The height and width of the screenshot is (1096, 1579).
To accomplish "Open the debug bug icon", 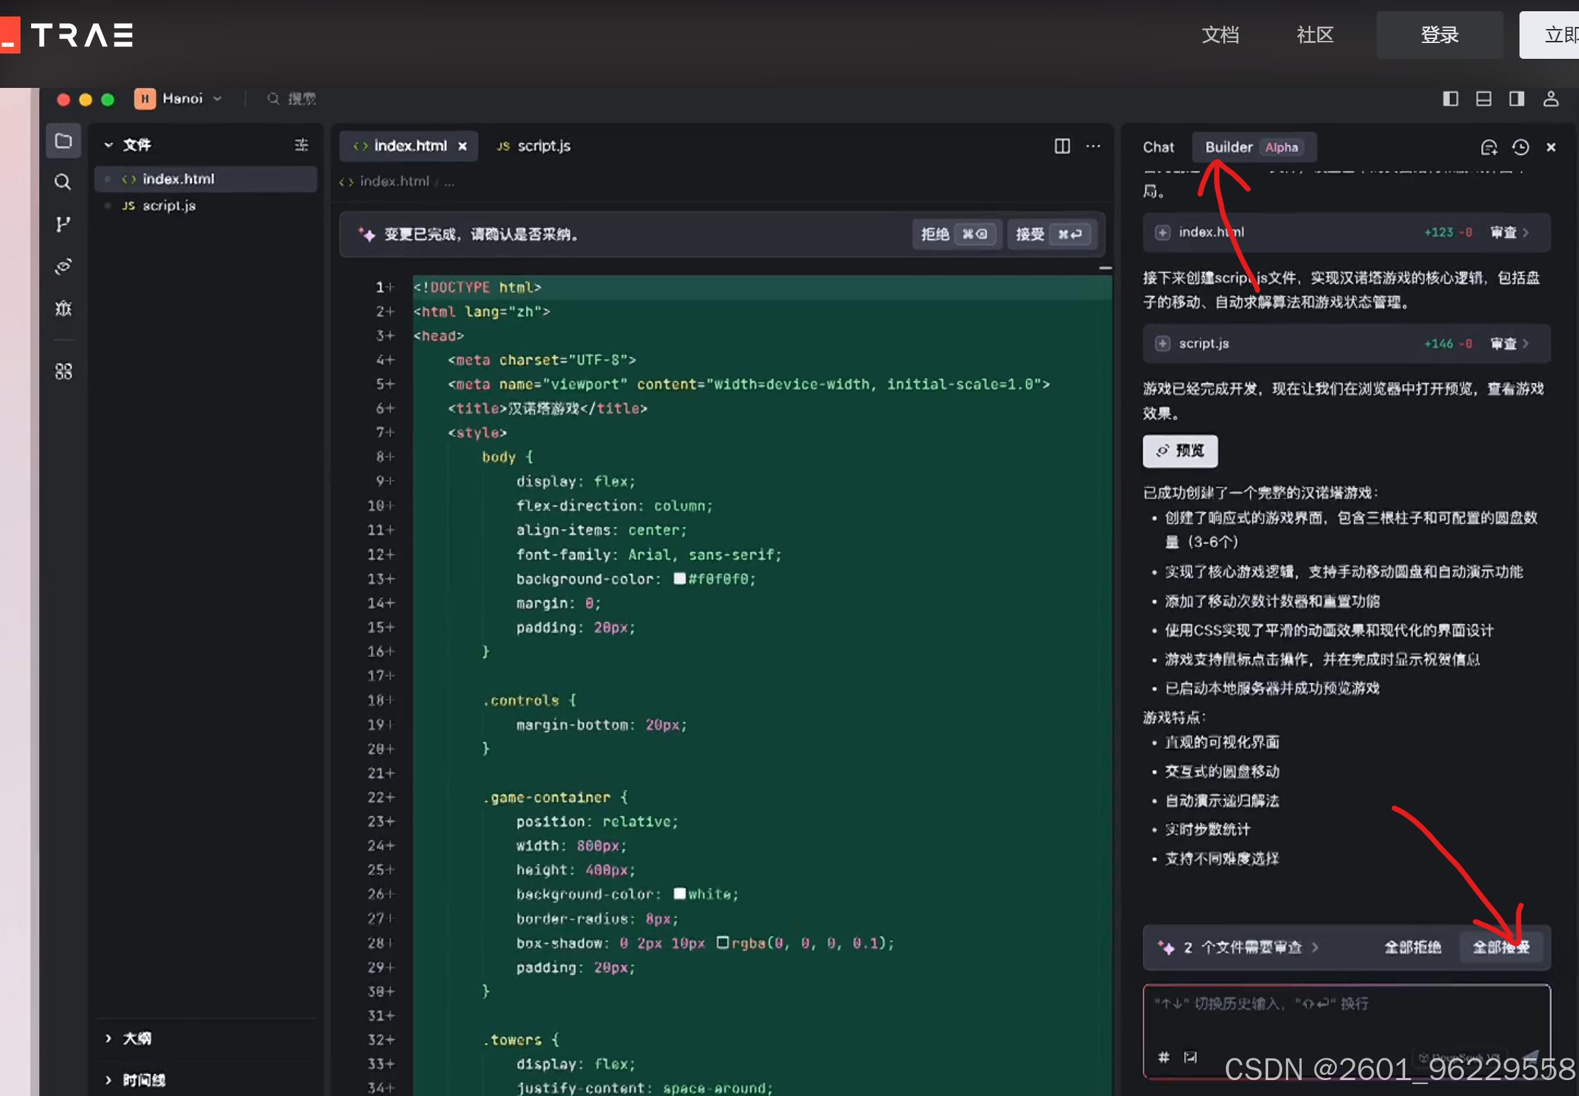I will [x=63, y=308].
